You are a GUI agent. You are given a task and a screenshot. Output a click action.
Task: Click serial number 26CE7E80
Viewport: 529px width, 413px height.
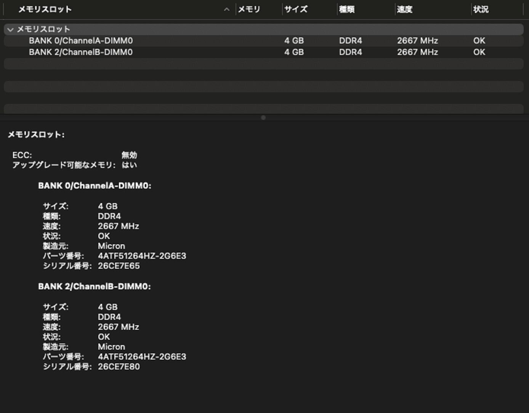tap(119, 367)
